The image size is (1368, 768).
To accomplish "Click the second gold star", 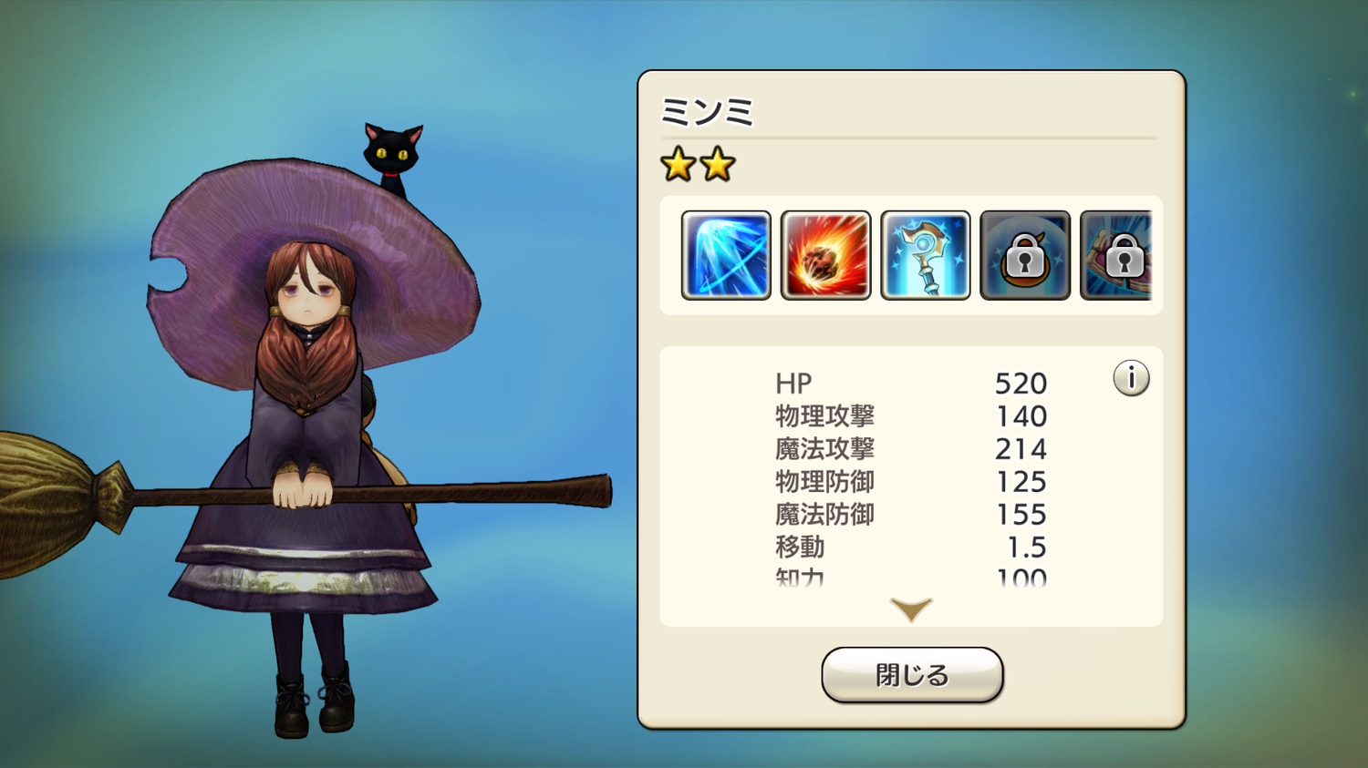I will click(718, 165).
